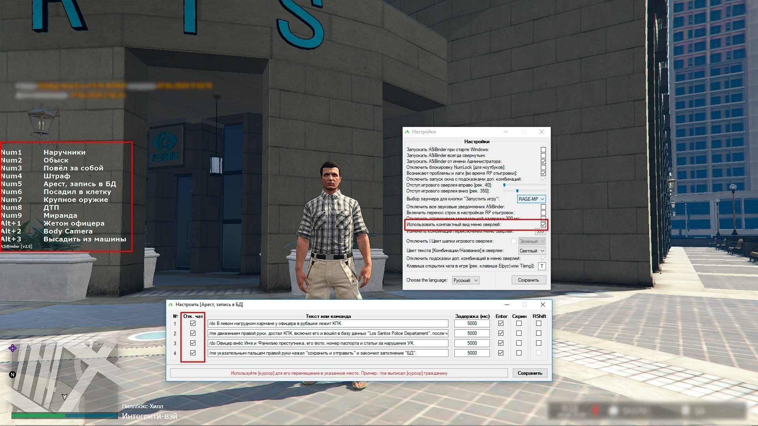Click 'Body Camera' in the overlay list

point(68,231)
